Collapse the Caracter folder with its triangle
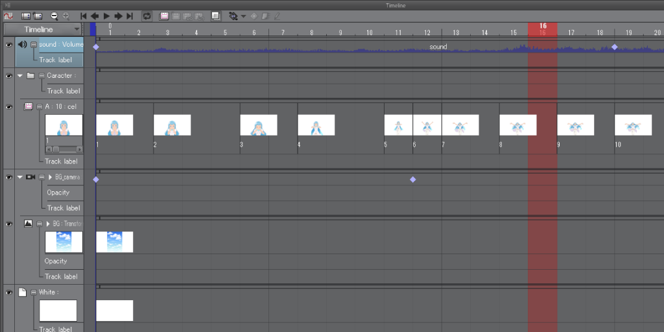Screen dimensions: 664x332 tap(20, 76)
